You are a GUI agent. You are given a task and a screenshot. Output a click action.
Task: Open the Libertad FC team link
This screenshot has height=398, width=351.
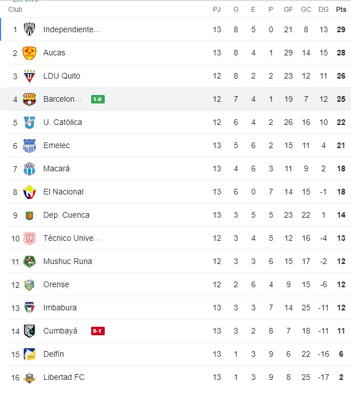tap(64, 377)
